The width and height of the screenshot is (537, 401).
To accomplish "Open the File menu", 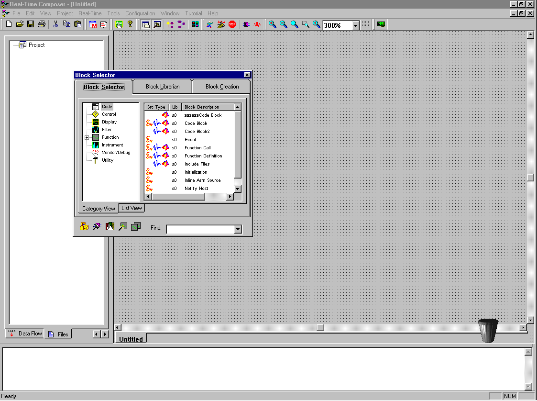I will [x=16, y=13].
